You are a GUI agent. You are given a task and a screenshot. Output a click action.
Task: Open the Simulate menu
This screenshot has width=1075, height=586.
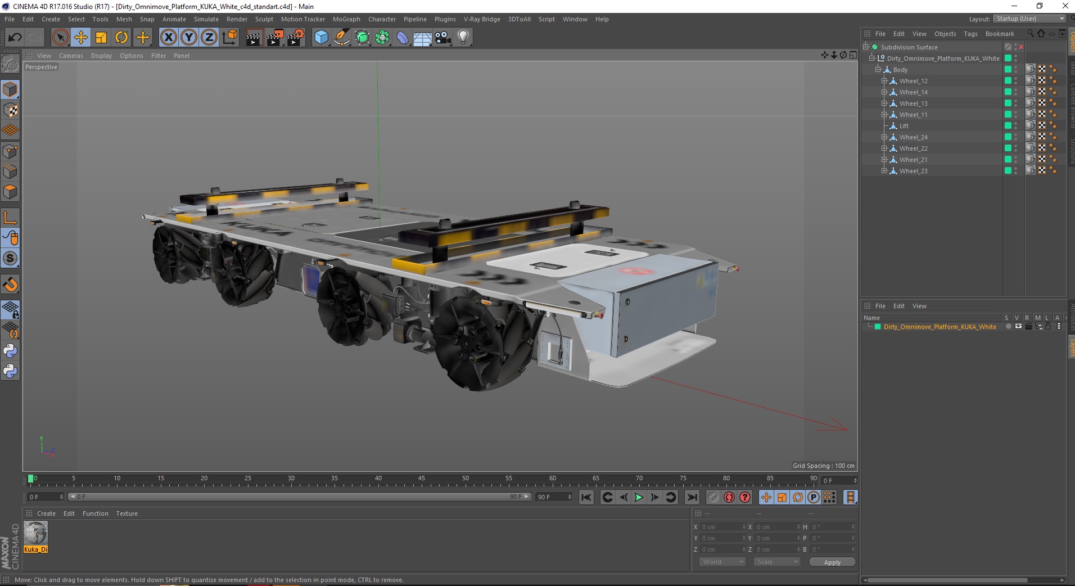pos(206,19)
